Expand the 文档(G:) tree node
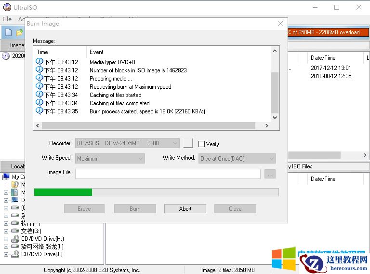The image size is (370, 274). 6,231
